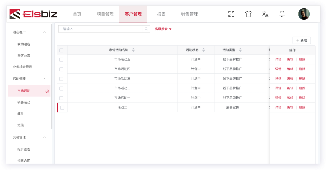The width and height of the screenshot is (327, 171).
Task: Click 删除 for 市场活动三
Action: click(x=302, y=79)
